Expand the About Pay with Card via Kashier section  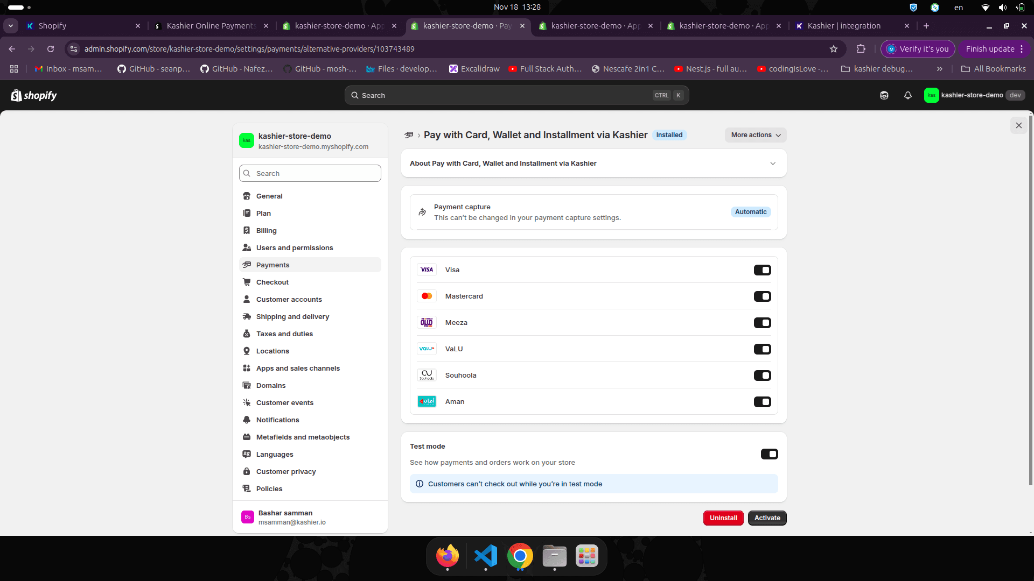pyautogui.click(x=594, y=164)
